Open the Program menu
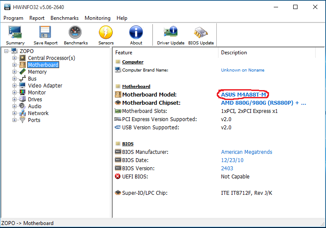The image size is (326, 228). pos(13,18)
